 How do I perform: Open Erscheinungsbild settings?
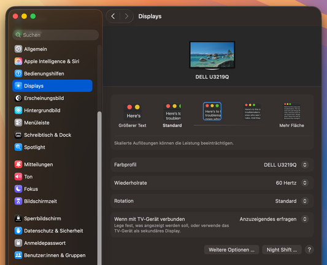click(x=52, y=98)
